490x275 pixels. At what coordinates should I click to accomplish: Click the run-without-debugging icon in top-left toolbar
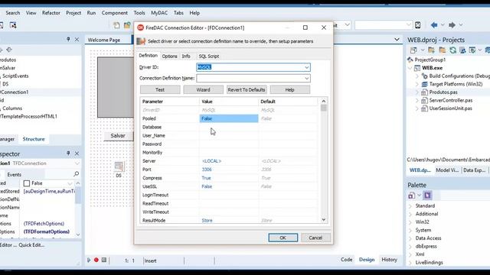tap(13, 25)
